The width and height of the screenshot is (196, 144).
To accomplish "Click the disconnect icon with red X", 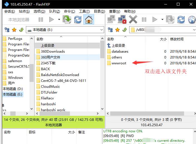I will pos(122,19).
